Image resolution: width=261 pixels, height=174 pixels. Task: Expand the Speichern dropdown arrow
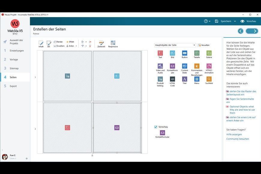click(235, 21)
